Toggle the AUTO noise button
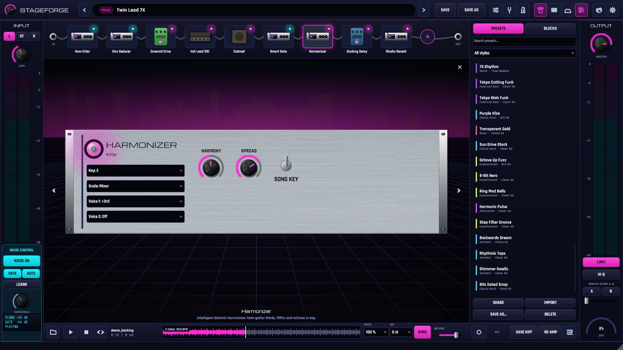Screen dimensions: 623x350 click(x=31, y=273)
